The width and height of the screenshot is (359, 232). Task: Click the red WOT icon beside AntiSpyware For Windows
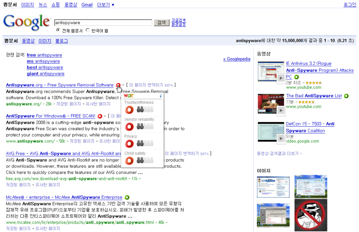tap(100, 116)
